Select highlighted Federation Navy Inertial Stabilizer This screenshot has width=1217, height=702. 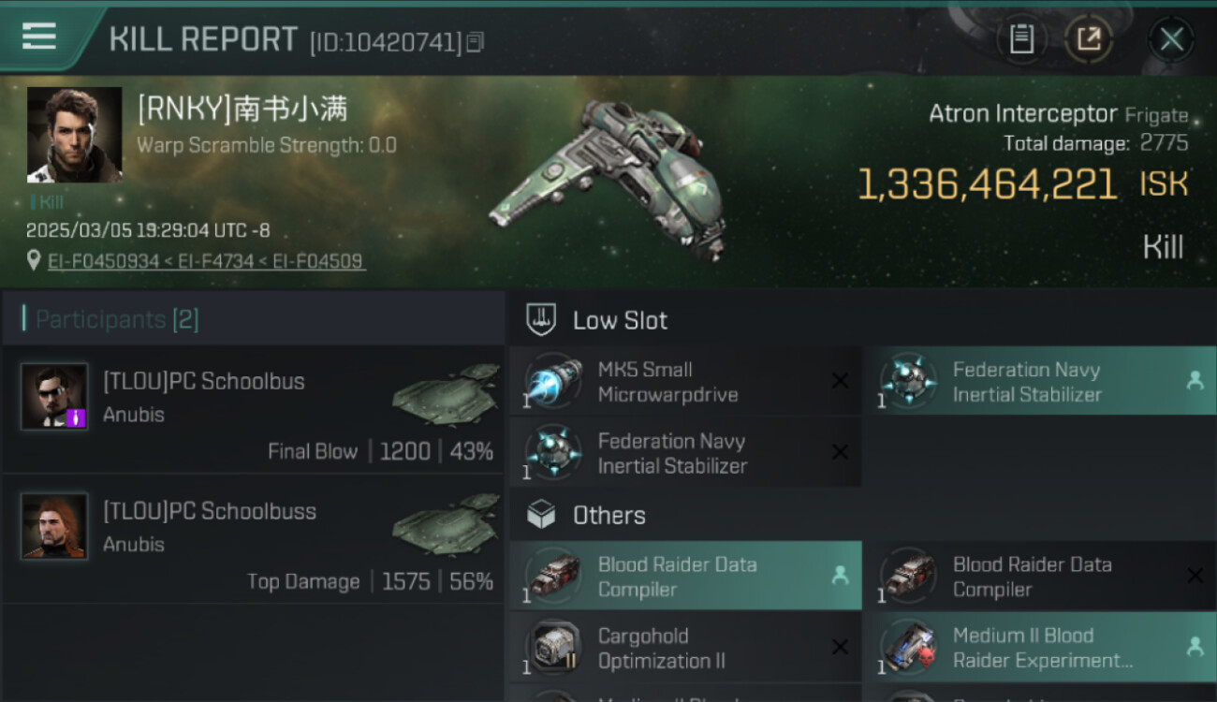coord(1039,381)
